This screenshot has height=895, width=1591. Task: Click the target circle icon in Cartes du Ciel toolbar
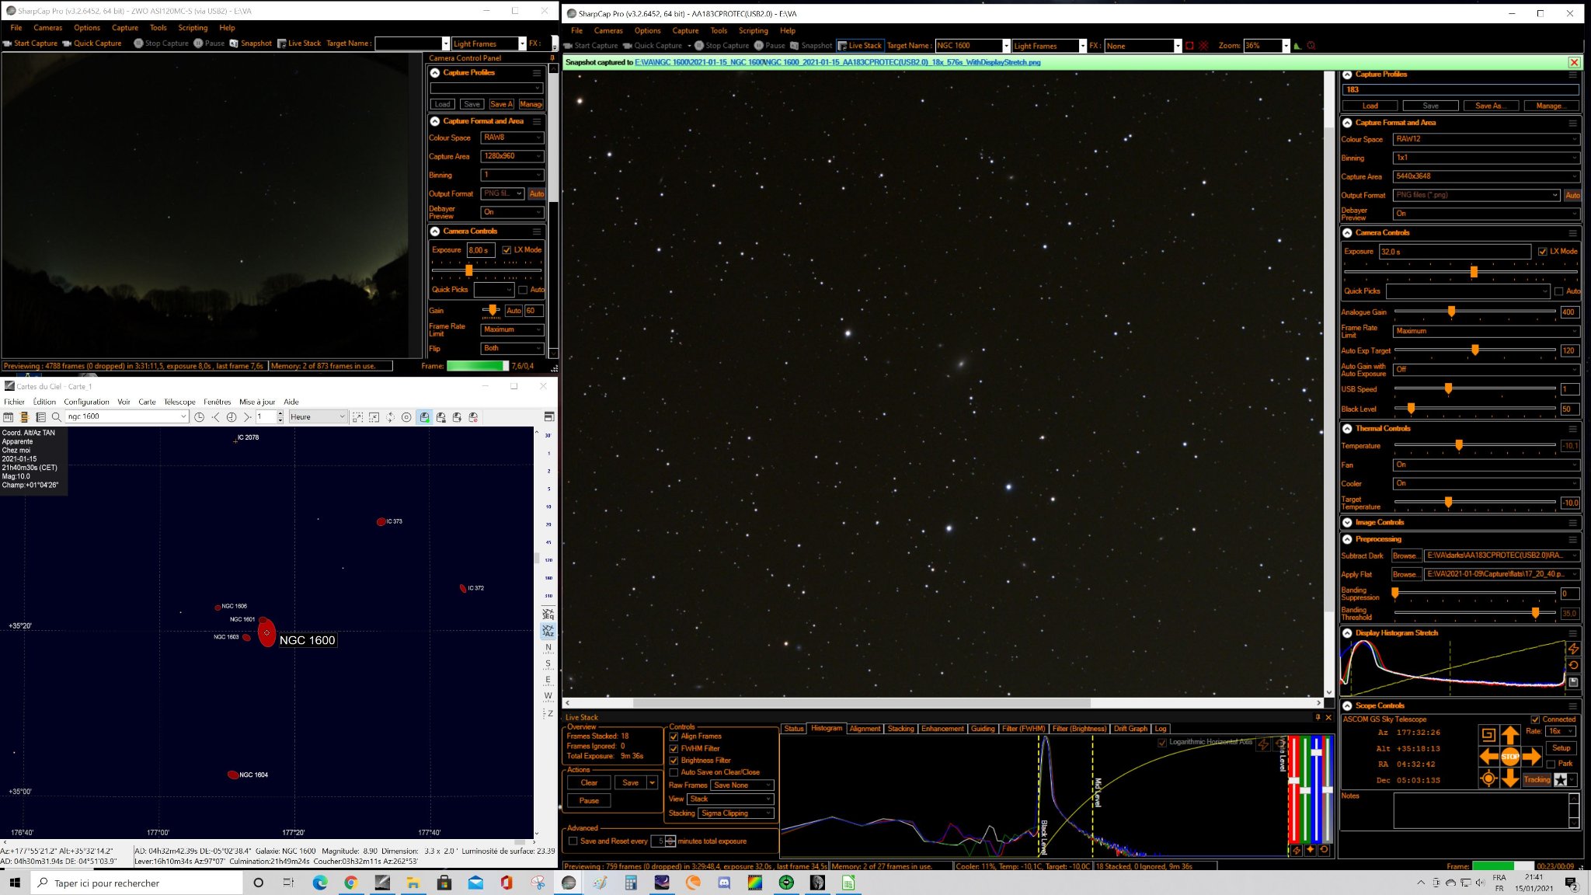tap(406, 417)
